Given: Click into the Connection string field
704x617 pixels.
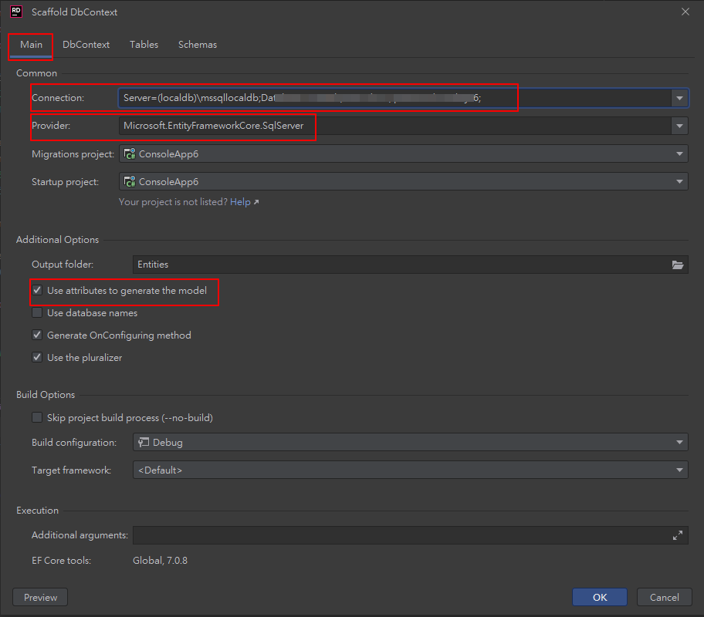Looking at the screenshot, I should click(x=395, y=98).
